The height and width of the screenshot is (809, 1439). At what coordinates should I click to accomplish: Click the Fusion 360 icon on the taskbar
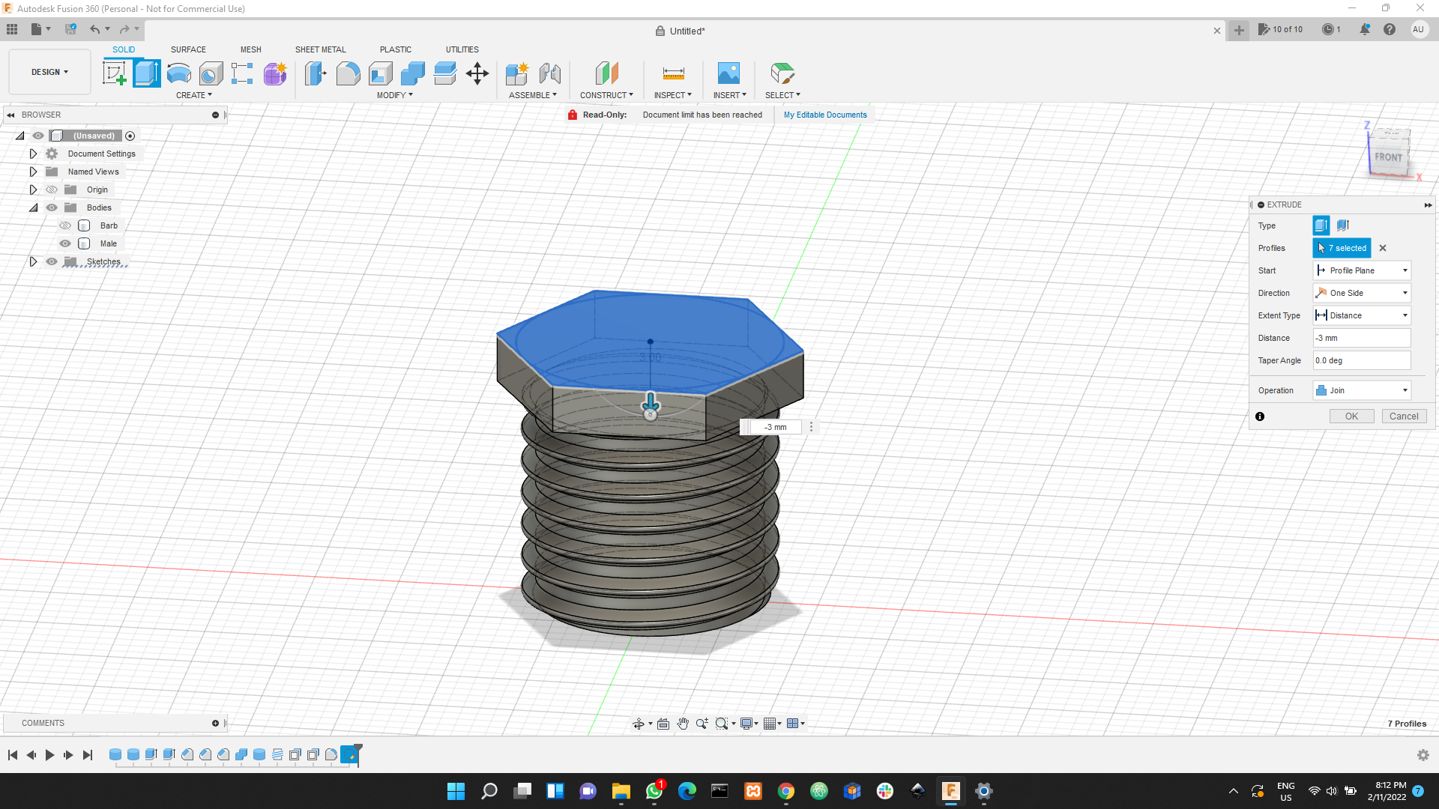click(950, 791)
